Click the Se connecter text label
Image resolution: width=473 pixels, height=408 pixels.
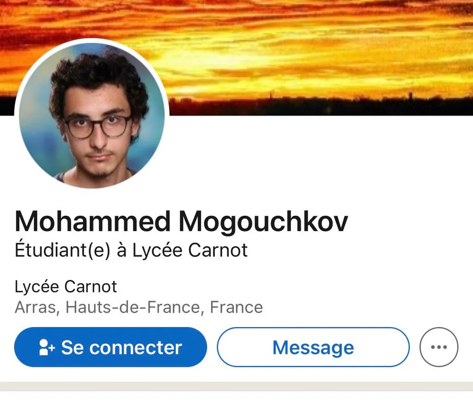click(x=121, y=347)
